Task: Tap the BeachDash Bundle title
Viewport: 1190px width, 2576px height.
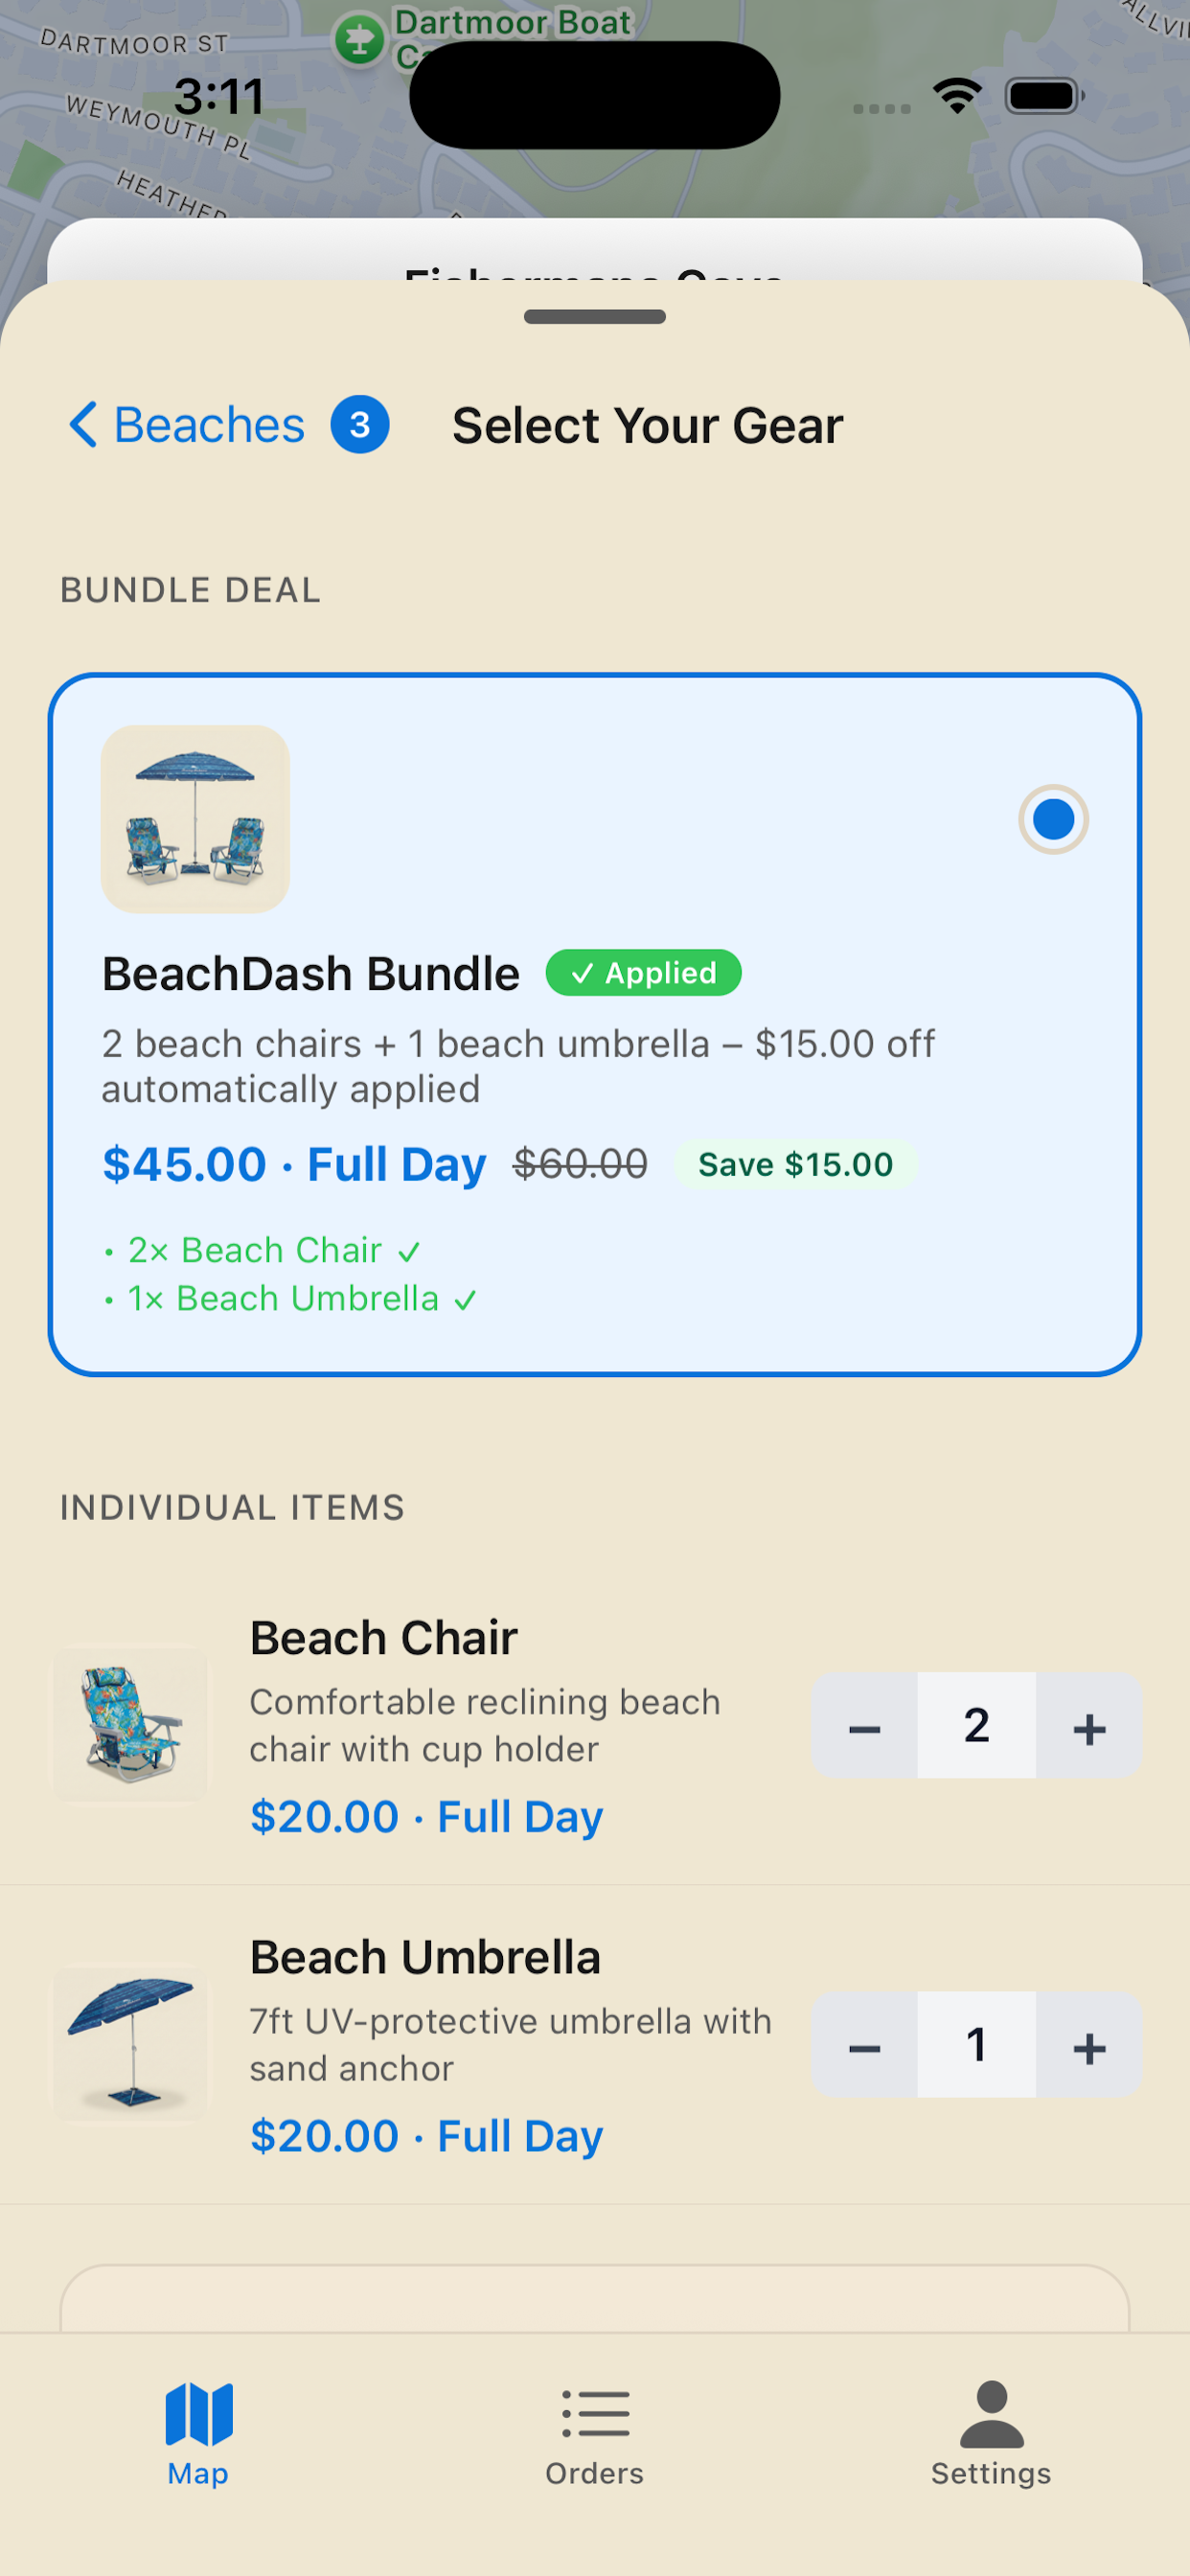Action: (x=311, y=974)
